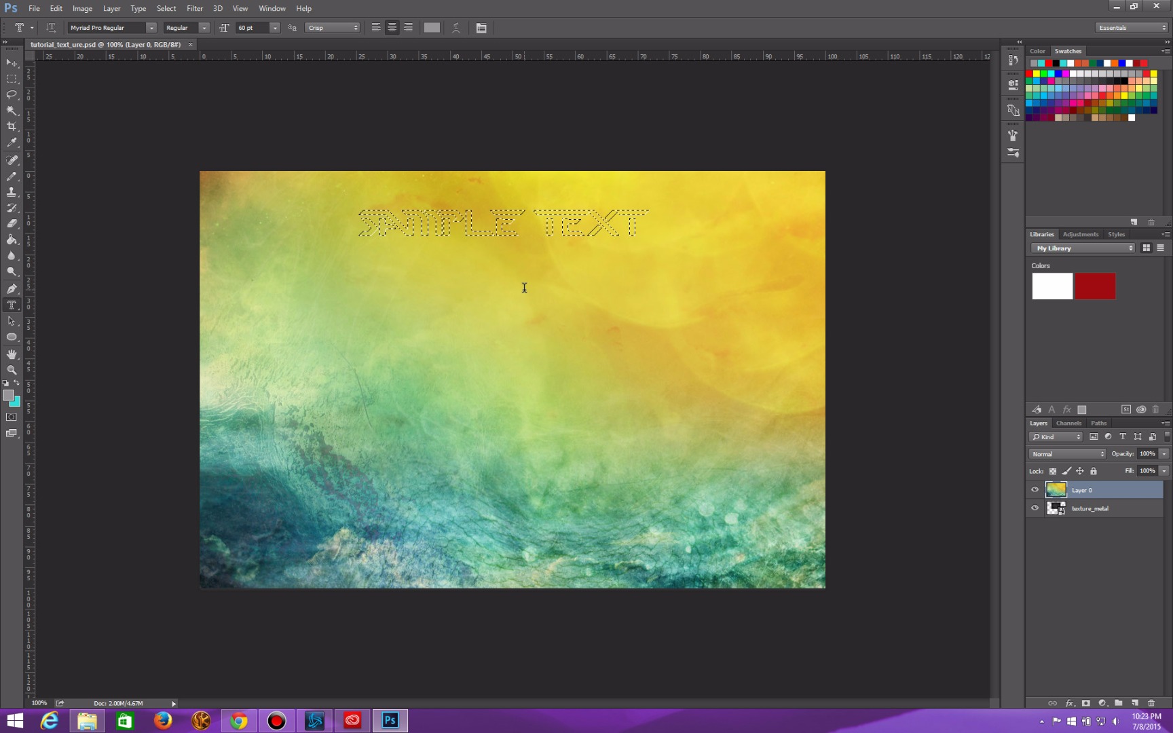Swap foreground and background colors

pyautogui.click(x=17, y=383)
